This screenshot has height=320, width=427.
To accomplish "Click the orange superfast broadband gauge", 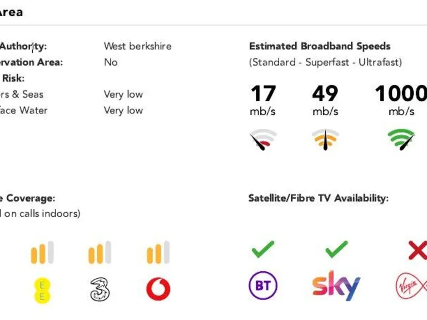I will tap(325, 140).
